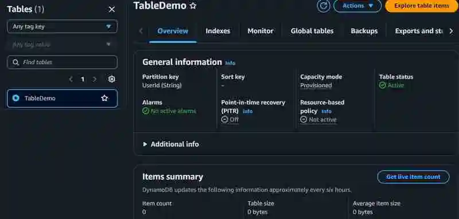The height and width of the screenshot is (219, 459).
Task: Open the Exports and streams tab
Action: pyautogui.click(x=419, y=31)
